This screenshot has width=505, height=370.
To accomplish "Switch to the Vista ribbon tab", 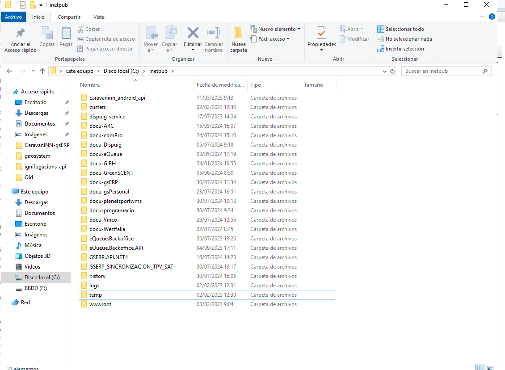I will click(99, 17).
